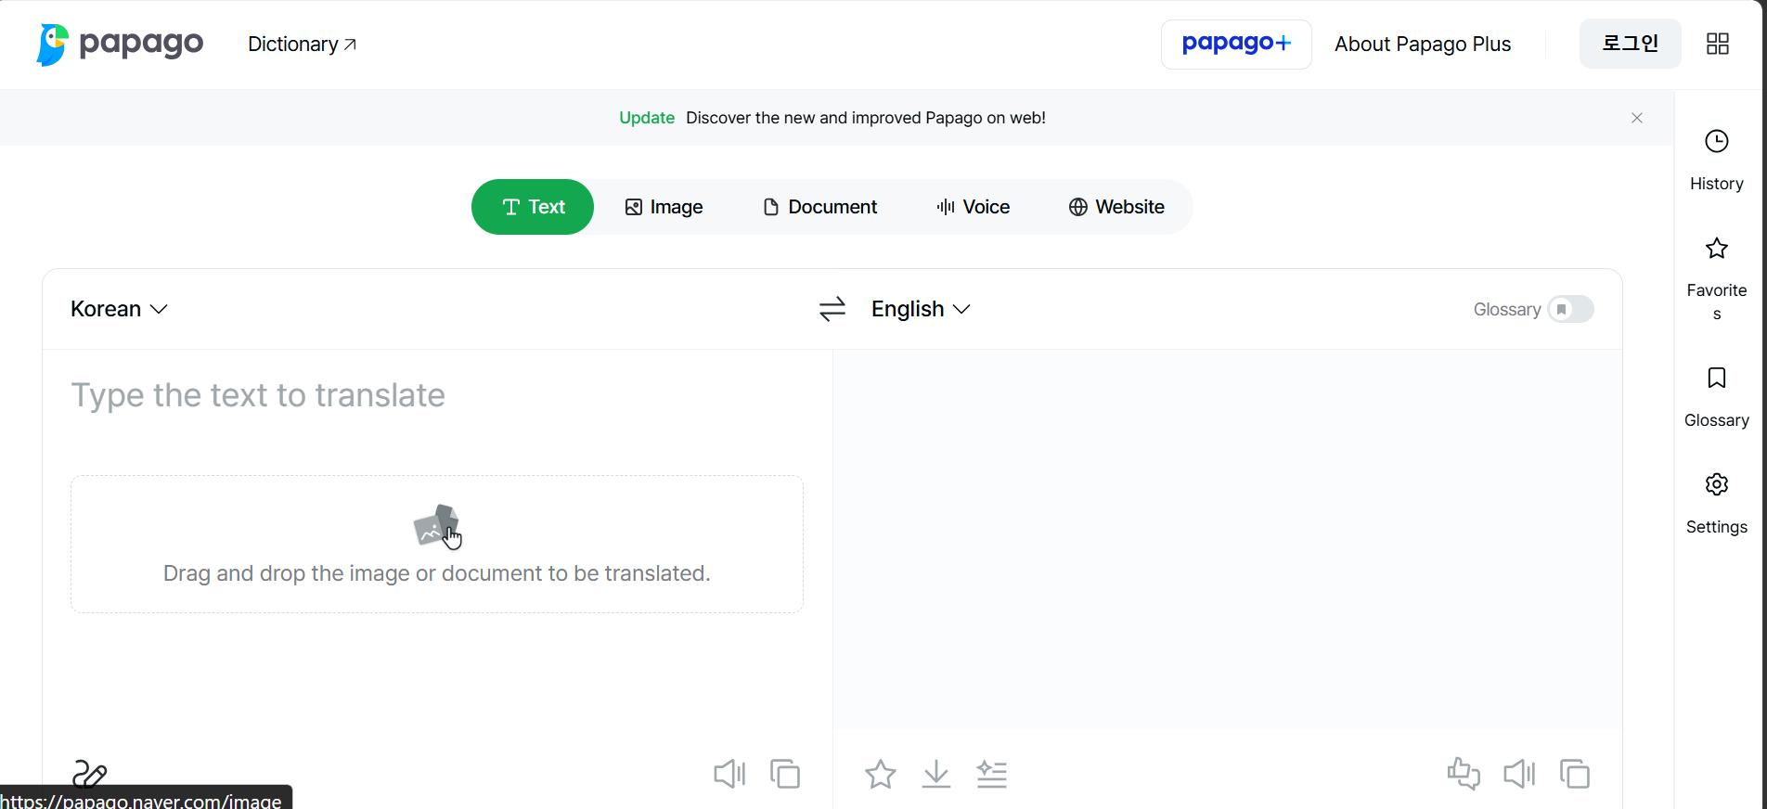Close the update banner

point(1637,118)
